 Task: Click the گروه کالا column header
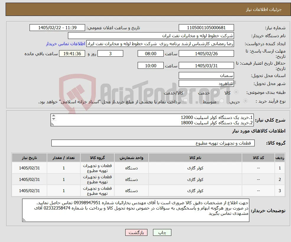coord(97,158)
